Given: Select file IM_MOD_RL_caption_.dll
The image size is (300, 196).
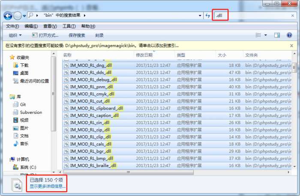Looking at the screenshot, I should [177, 116].
